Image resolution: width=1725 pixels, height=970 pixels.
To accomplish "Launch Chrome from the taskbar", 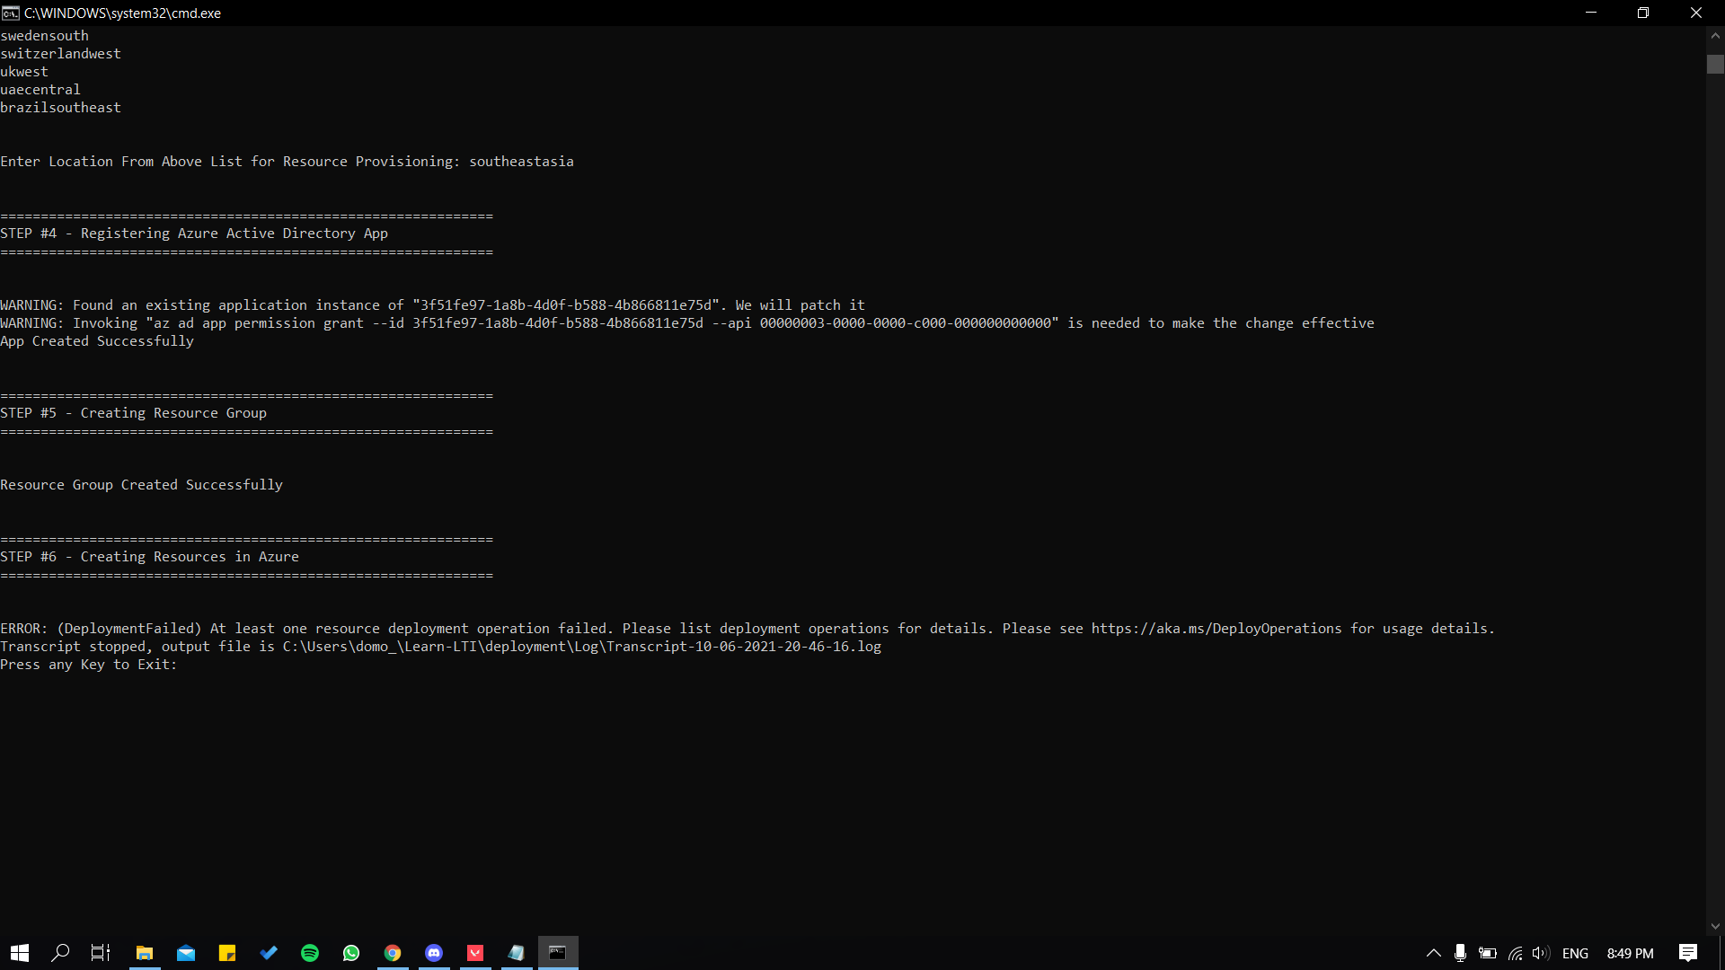I will [393, 953].
